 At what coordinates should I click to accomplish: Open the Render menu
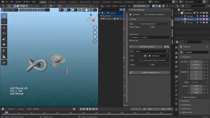[18, 2]
